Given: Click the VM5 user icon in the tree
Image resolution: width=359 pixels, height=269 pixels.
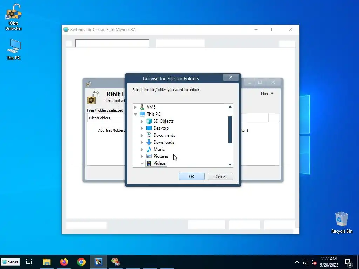Looking at the screenshot, I should [x=142, y=107].
